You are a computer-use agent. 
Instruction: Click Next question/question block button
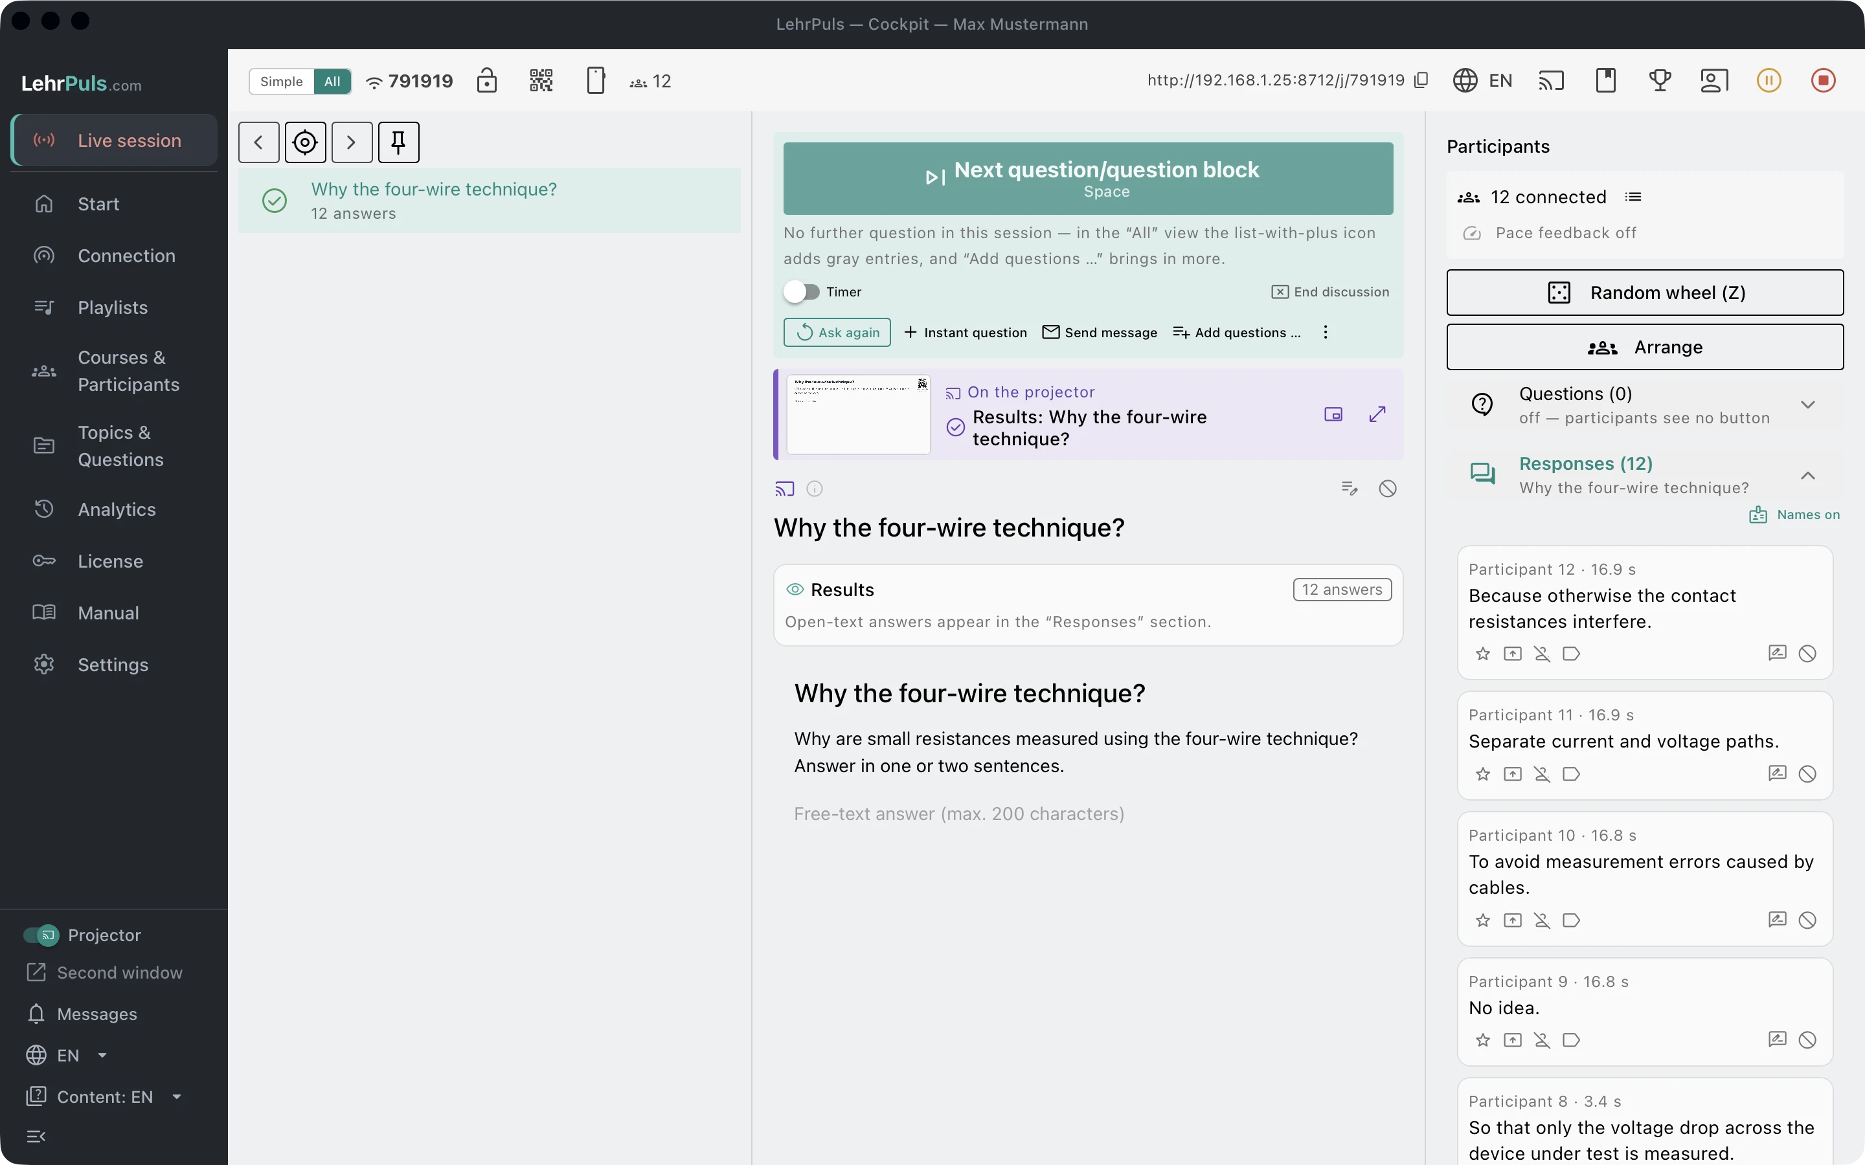tap(1088, 178)
